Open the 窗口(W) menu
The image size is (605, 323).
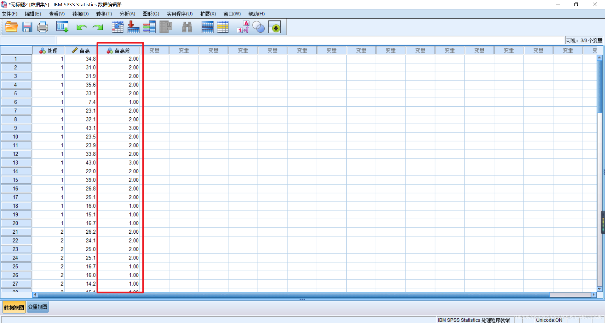pyautogui.click(x=232, y=14)
